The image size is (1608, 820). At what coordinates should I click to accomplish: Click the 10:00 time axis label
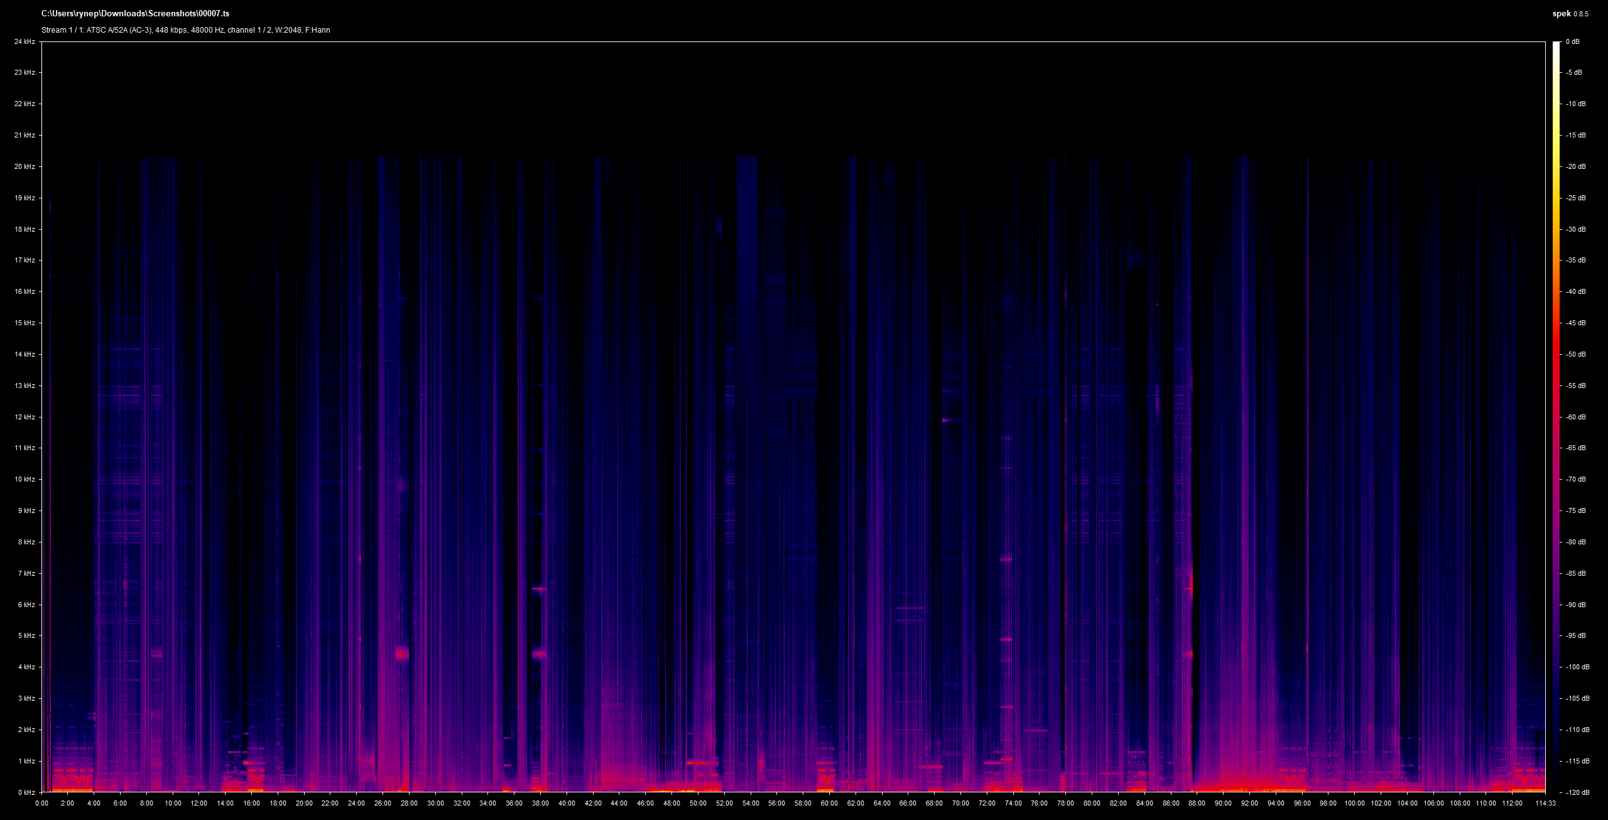click(x=173, y=803)
